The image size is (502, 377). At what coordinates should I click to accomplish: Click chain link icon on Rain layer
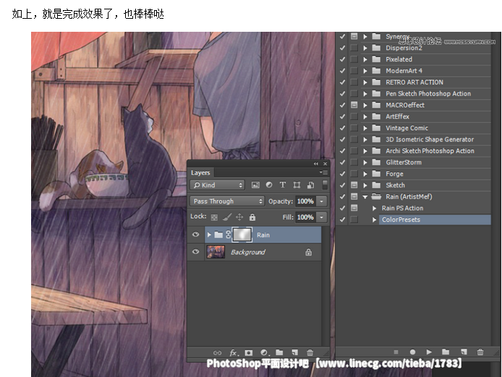pos(228,235)
